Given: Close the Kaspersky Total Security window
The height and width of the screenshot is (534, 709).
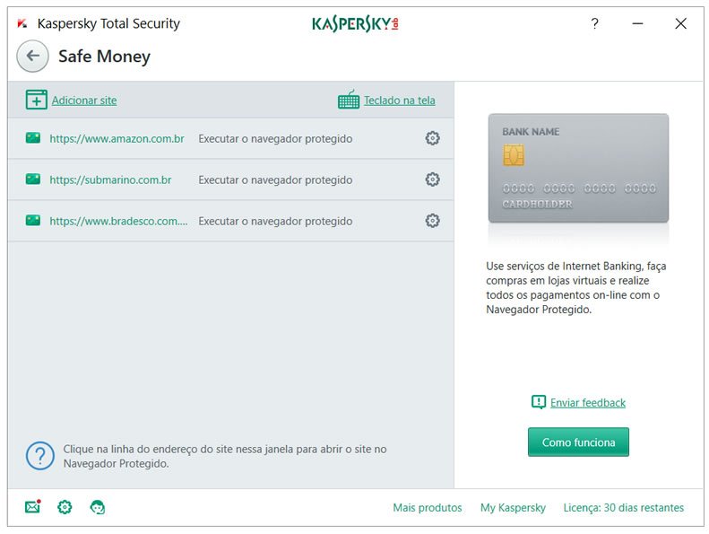Looking at the screenshot, I should pos(680,23).
